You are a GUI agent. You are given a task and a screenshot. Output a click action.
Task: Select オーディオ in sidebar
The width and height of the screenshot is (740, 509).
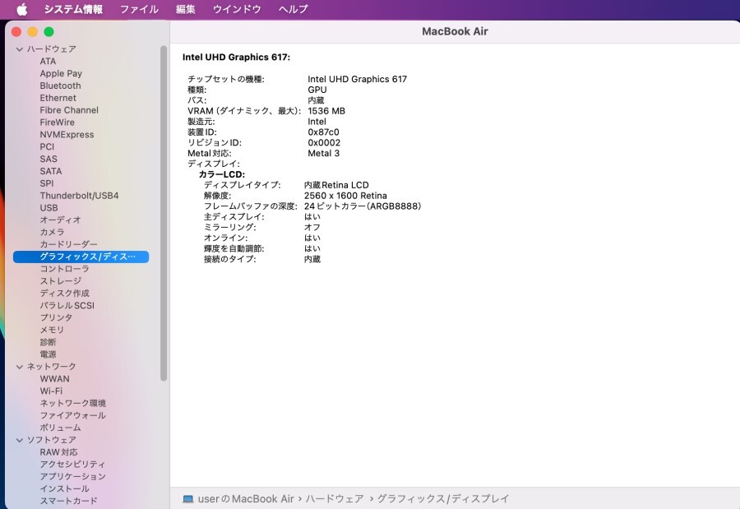pyautogui.click(x=60, y=220)
